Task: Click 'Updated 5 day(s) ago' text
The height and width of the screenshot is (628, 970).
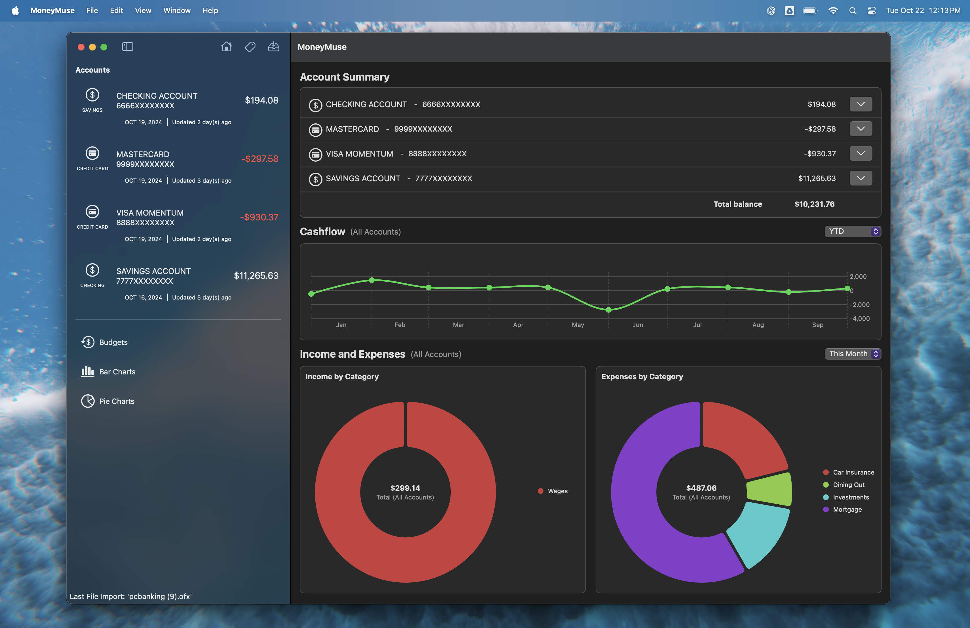Action: click(202, 298)
